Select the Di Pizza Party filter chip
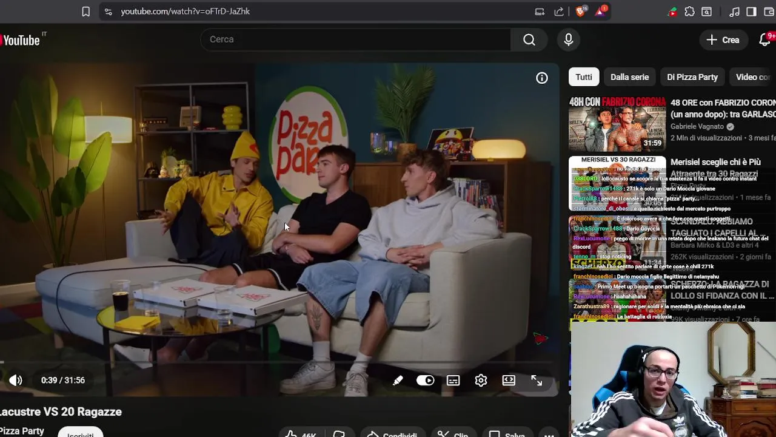The image size is (776, 437). point(692,77)
